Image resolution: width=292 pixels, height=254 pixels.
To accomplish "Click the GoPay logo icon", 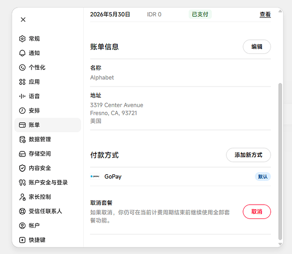I will 95,176.
